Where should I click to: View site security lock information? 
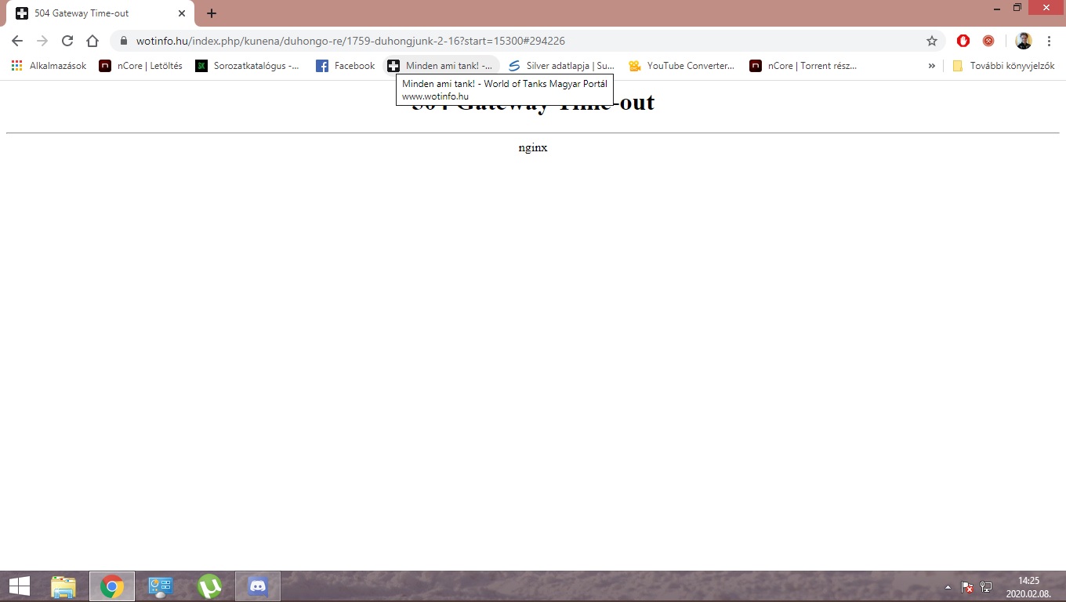pyautogui.click(x=124, y=41)
